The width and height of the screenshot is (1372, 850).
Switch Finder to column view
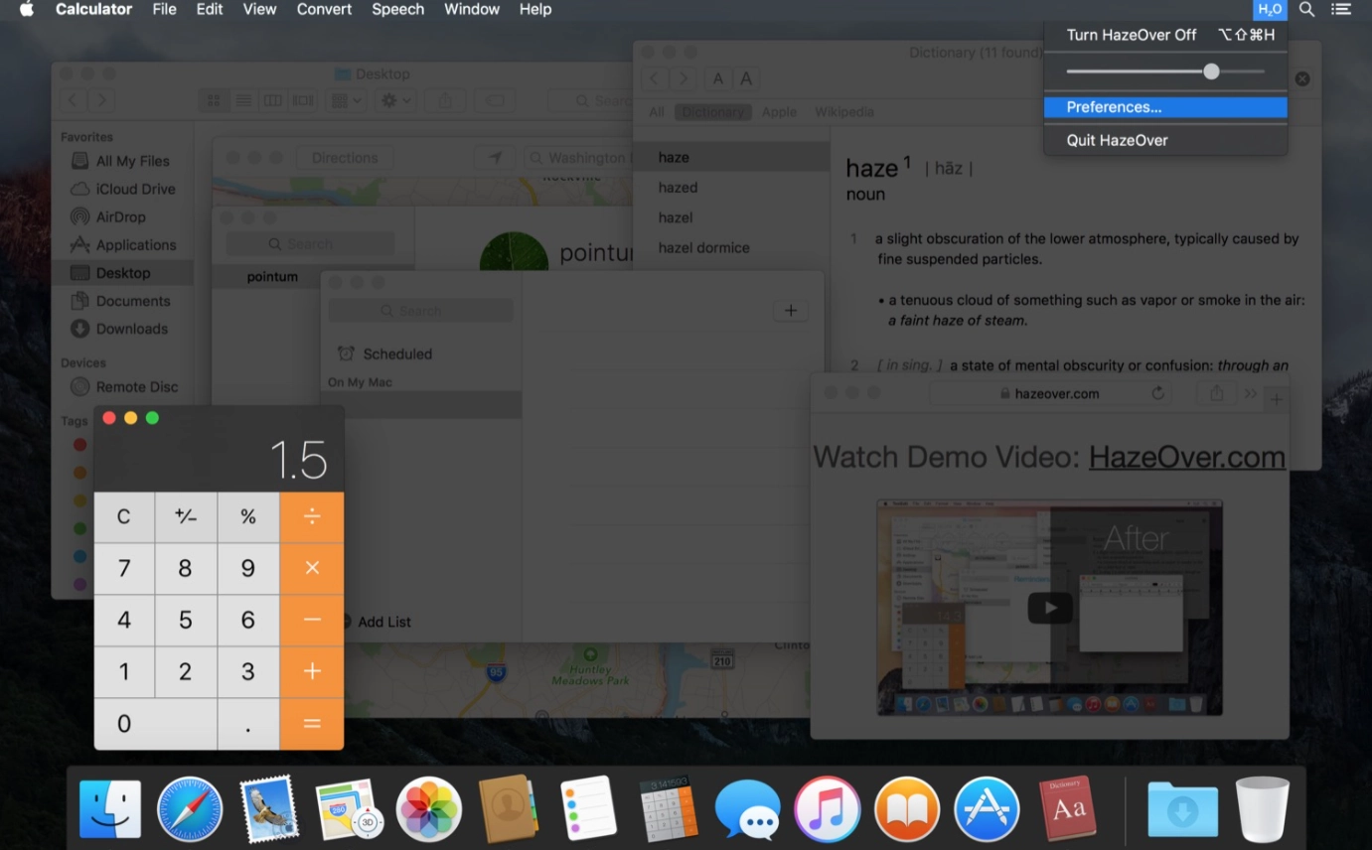click(x=272, y=99)
